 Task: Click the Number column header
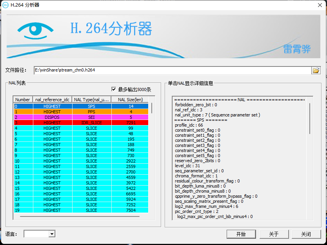(23, 99)
